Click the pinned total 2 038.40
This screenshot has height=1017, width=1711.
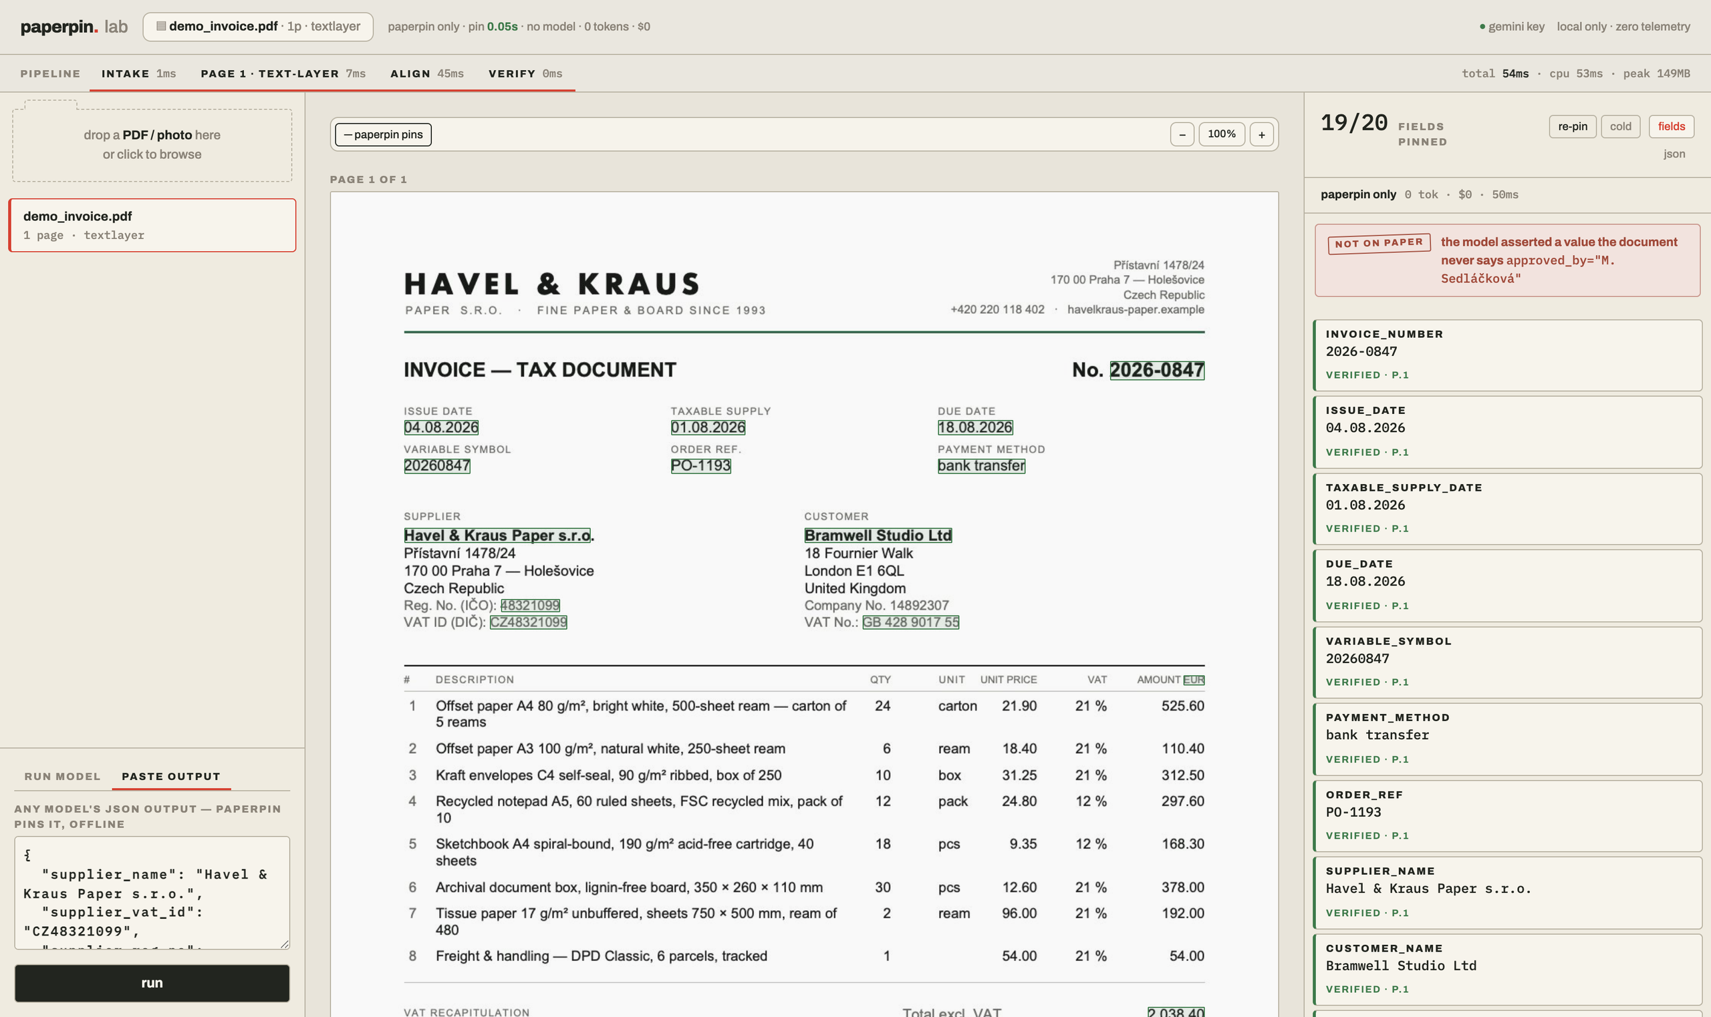(x=1176, y=1012)
